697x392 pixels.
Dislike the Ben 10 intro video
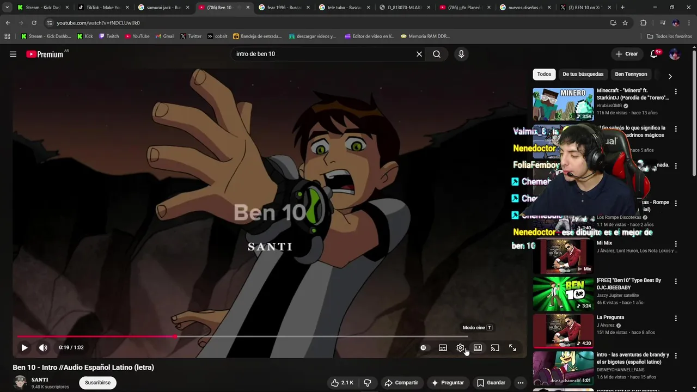coord(368,383)
